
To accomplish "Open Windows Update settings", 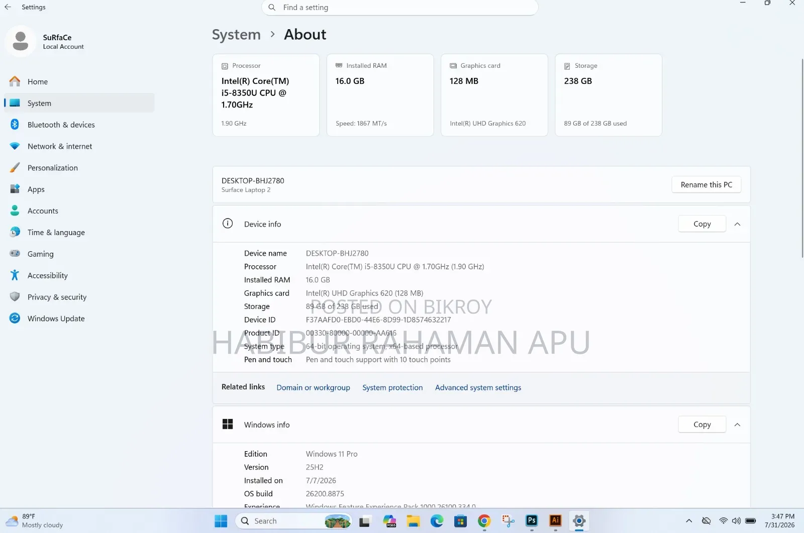I will [79, 318].
